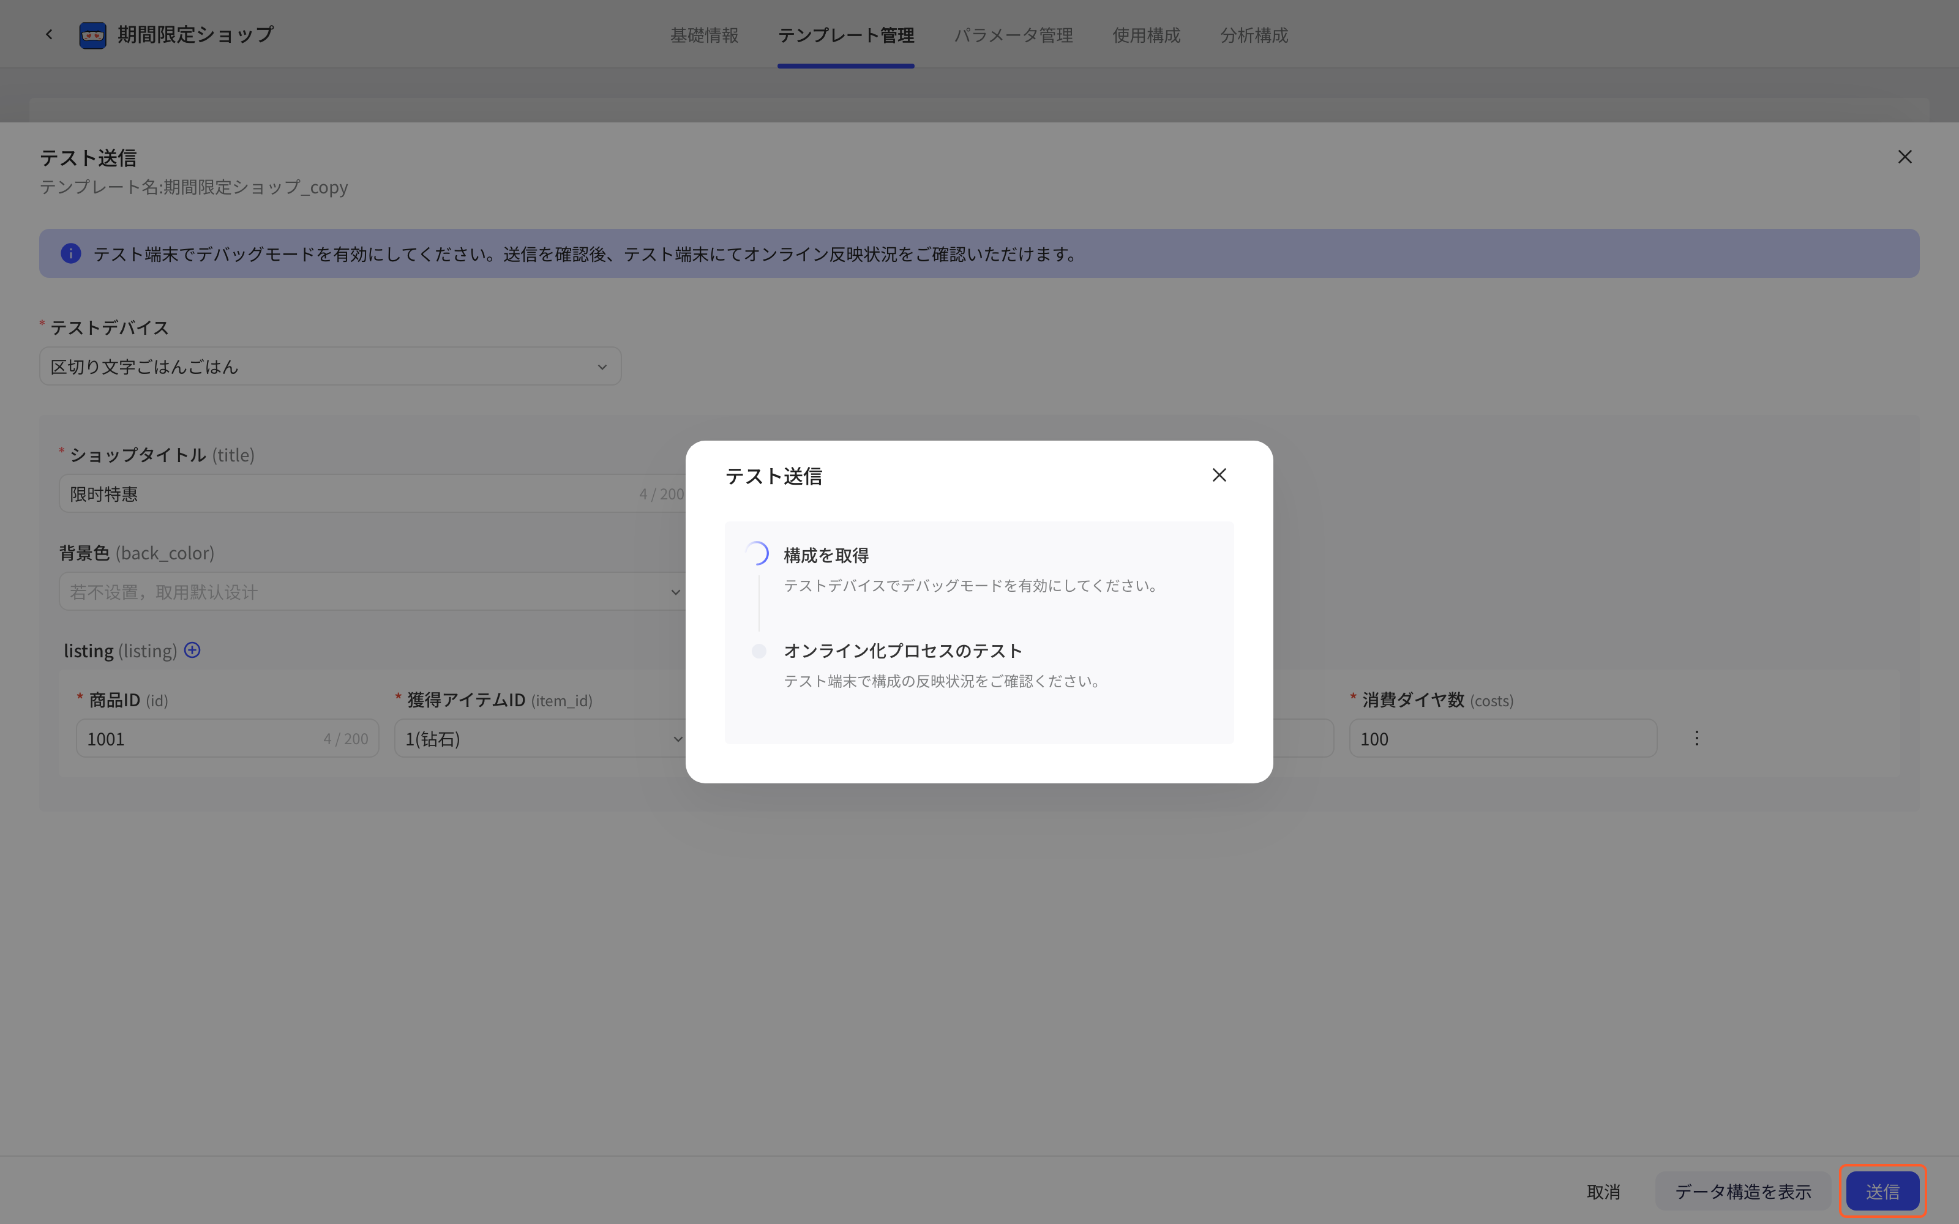
Task: Click the ショップタイトル input field
Action: click(x=372, y=493)
